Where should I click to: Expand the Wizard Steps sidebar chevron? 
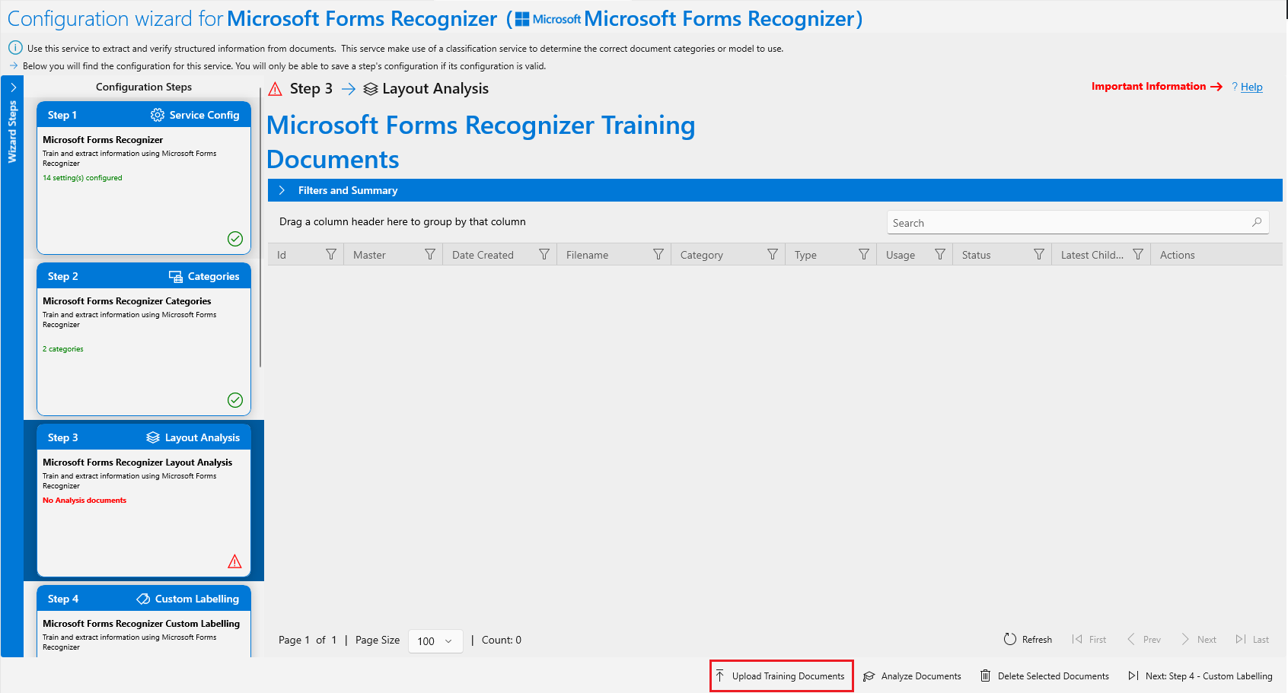click(13, 87)
